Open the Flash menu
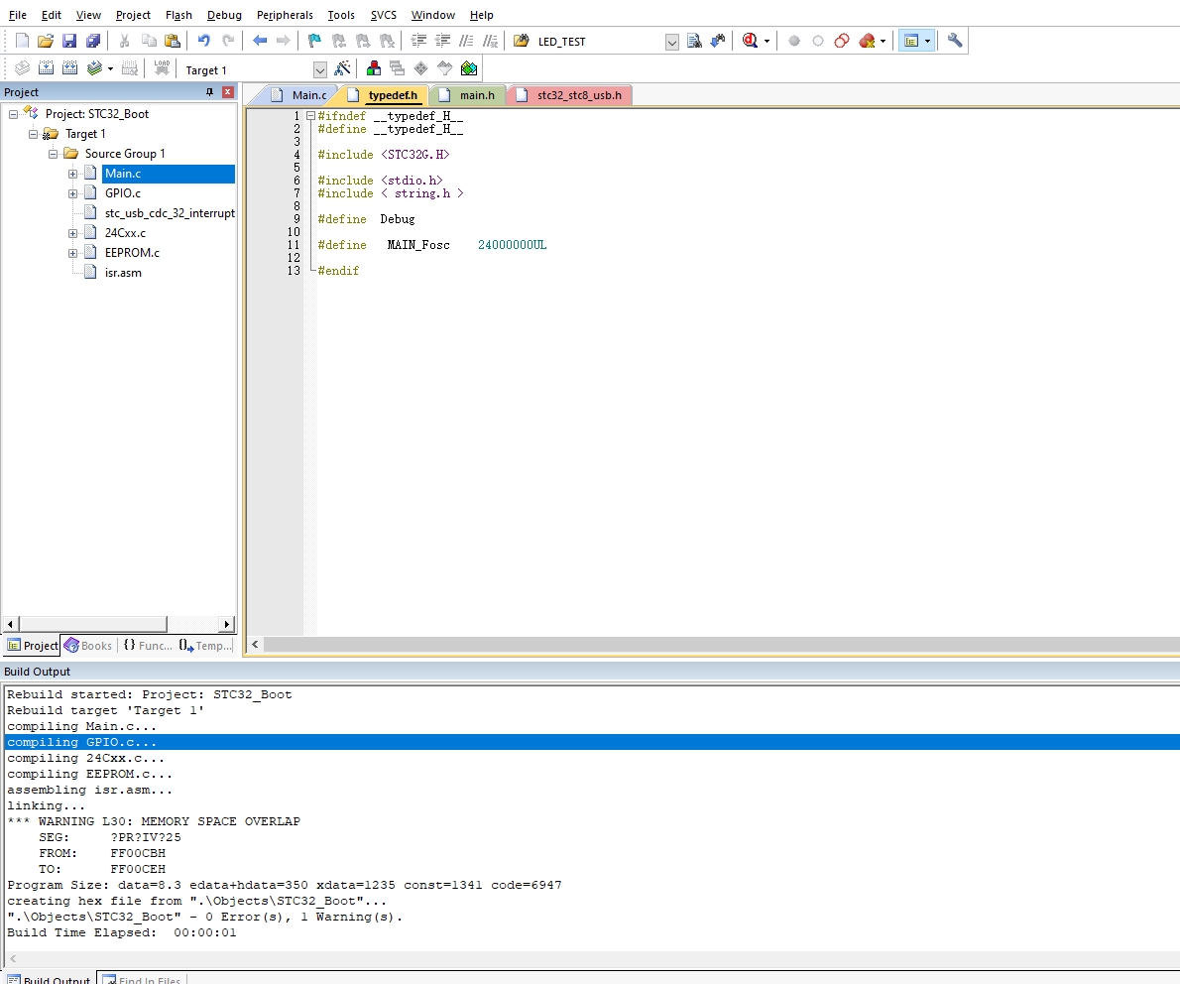Screen dimensions: 1180x984 pyautogui.click(x=178, y=14)
